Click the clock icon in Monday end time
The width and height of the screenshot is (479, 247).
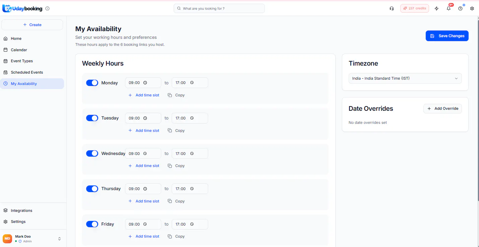(192, 83)
